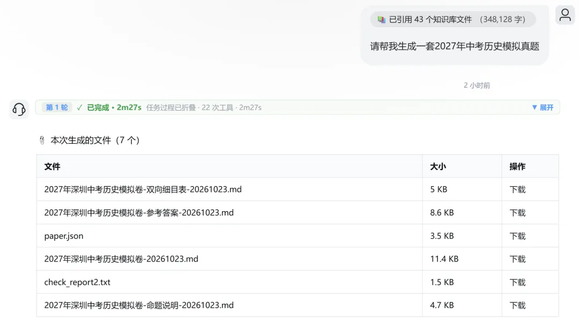579x324 pixels.
Task: Download 2027年深圳中考历史模拟卷-20261023.md
Action: [517, 259]
